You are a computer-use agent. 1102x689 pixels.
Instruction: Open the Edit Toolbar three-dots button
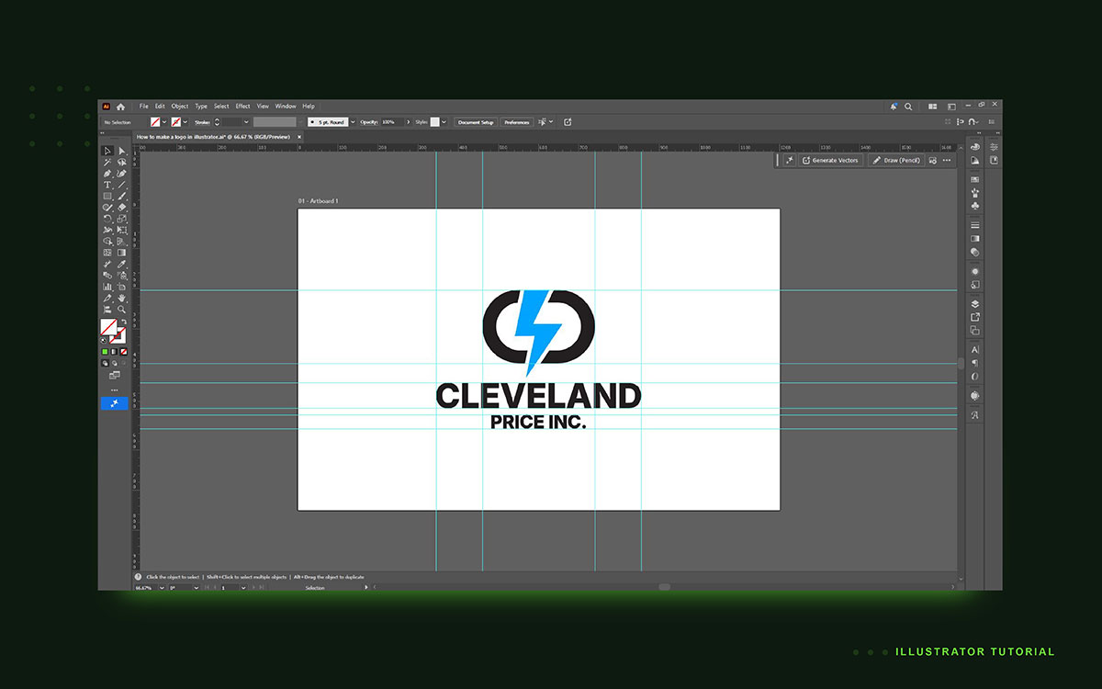[114, 390]
